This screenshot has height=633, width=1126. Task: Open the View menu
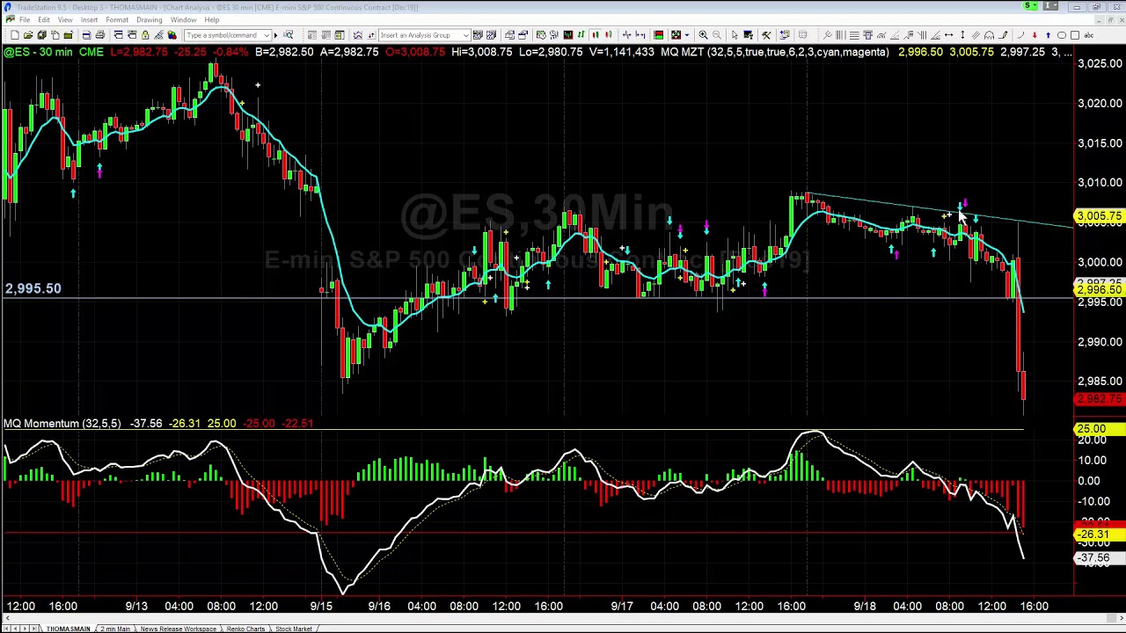click(65, 19)
